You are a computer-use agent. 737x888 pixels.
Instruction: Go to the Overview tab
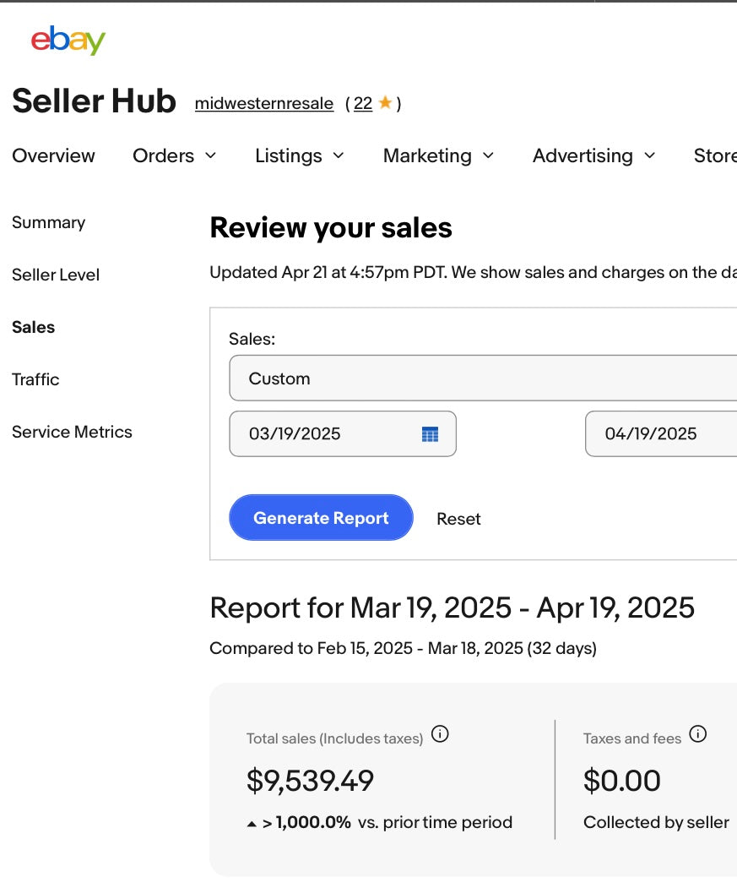pyautogui.click(x=54, y=155)
